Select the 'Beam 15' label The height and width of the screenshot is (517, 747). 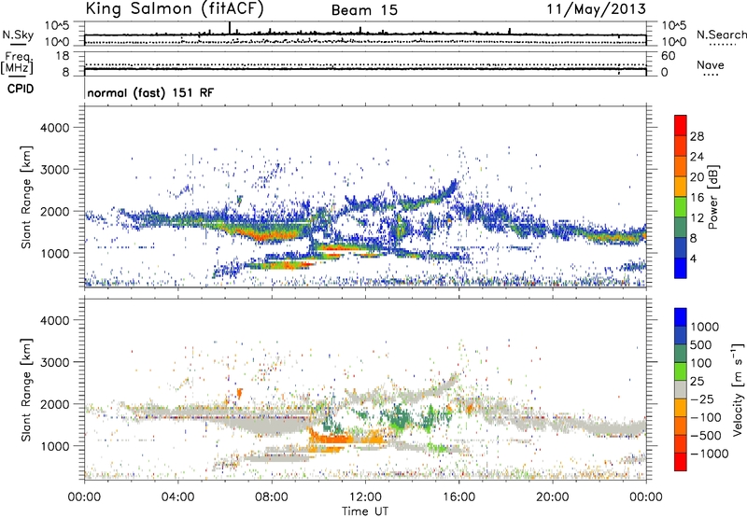point(364,10)
